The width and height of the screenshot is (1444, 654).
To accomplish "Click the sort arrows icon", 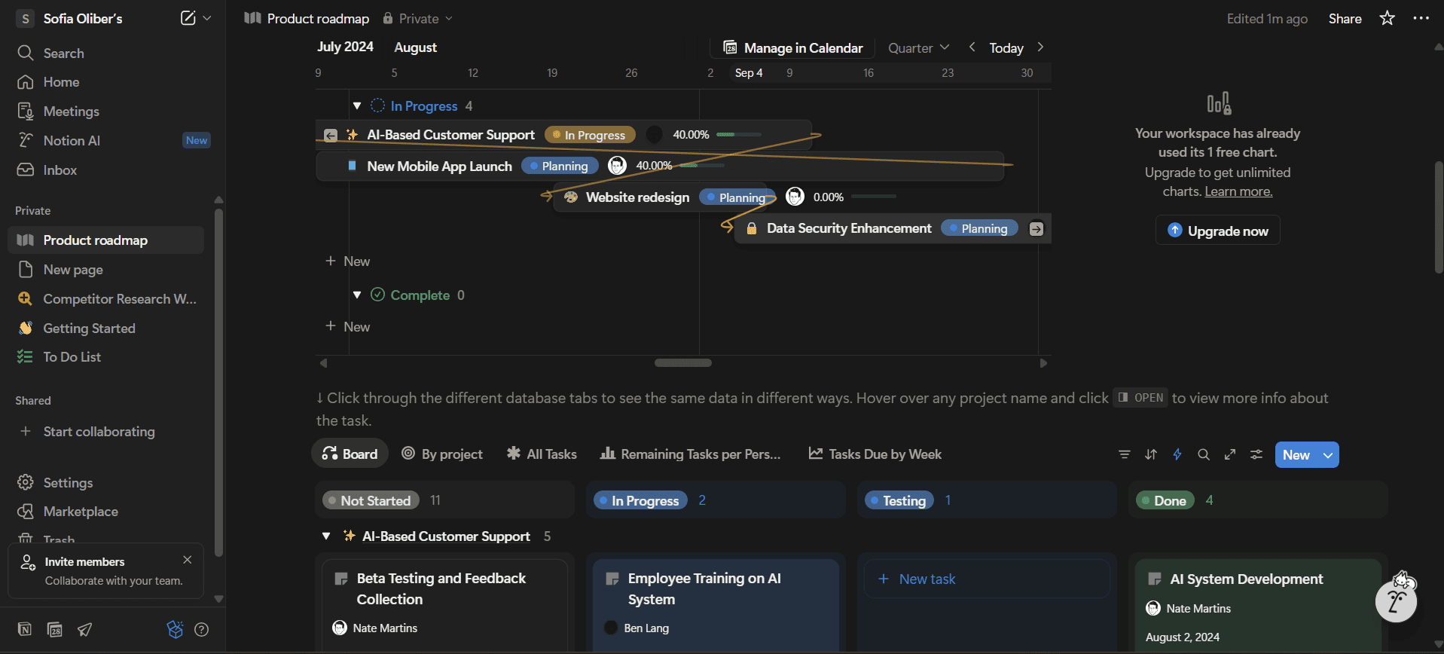I will click(1150, 454).
